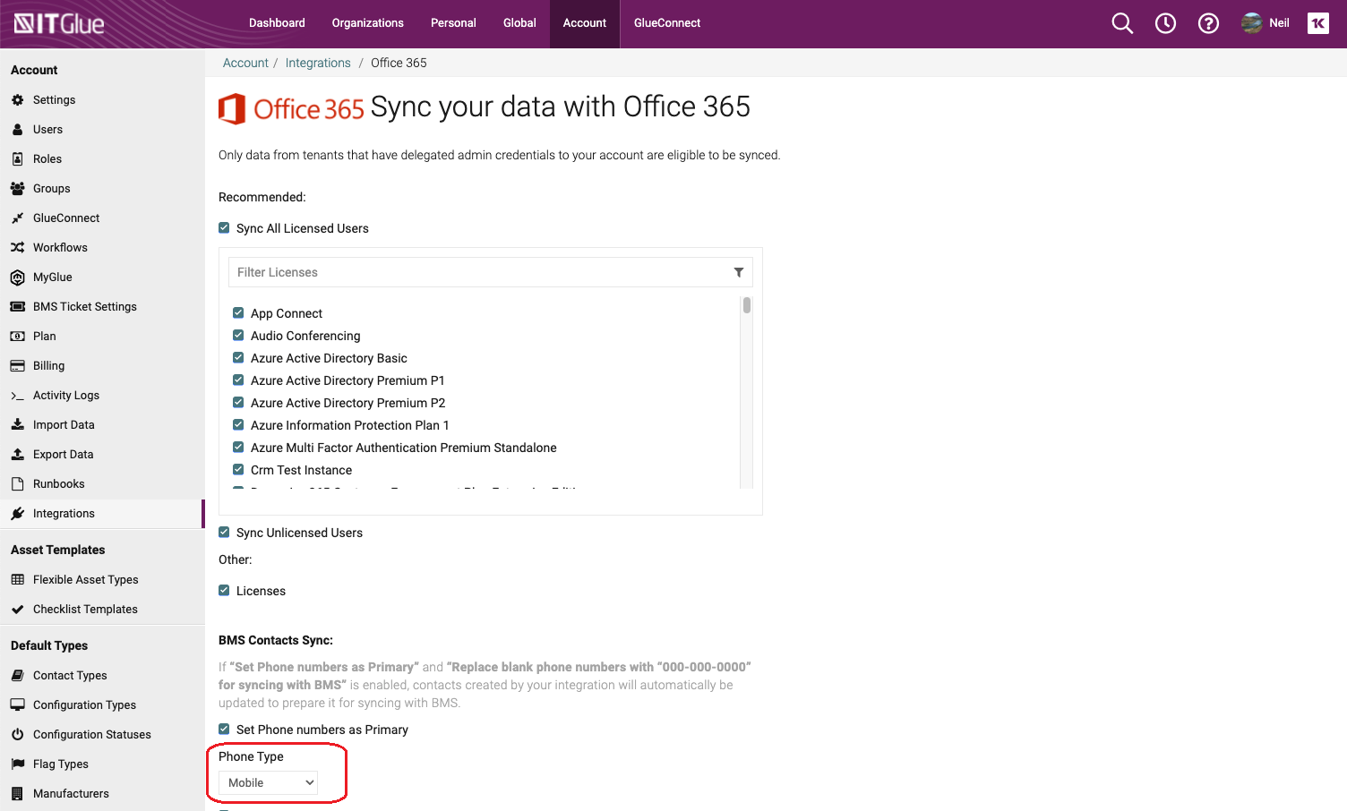Click the Workflows shuffle icon
The image size is (1347, 811).
17,248
